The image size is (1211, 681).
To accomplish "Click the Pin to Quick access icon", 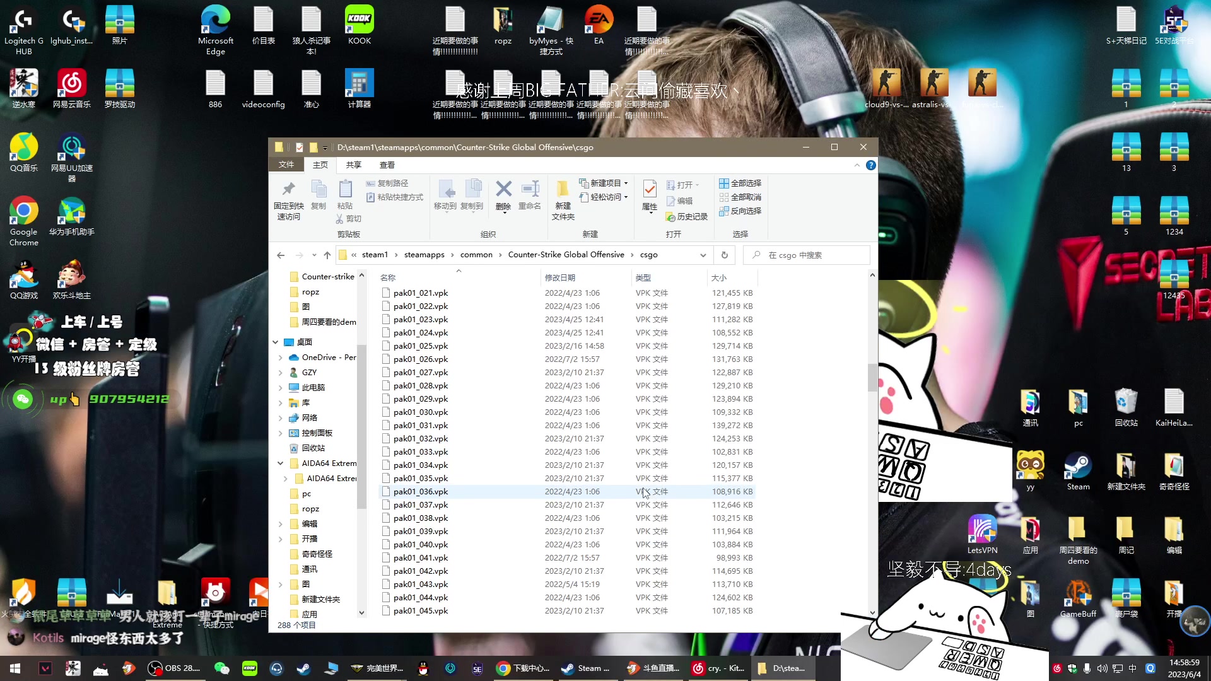I will point(289,189).
